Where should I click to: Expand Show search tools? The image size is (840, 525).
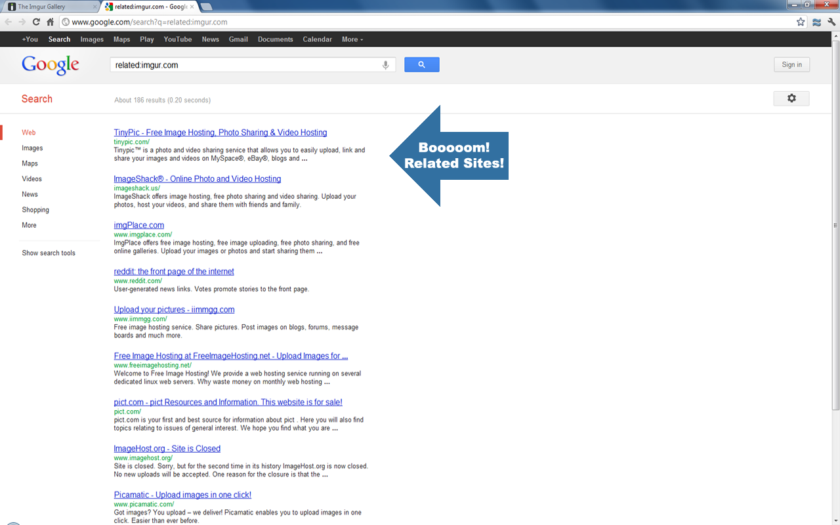(x=49, y=253)
